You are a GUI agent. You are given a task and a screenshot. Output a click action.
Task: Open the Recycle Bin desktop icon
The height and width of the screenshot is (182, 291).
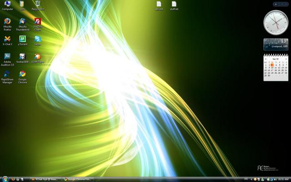(37, 5)
